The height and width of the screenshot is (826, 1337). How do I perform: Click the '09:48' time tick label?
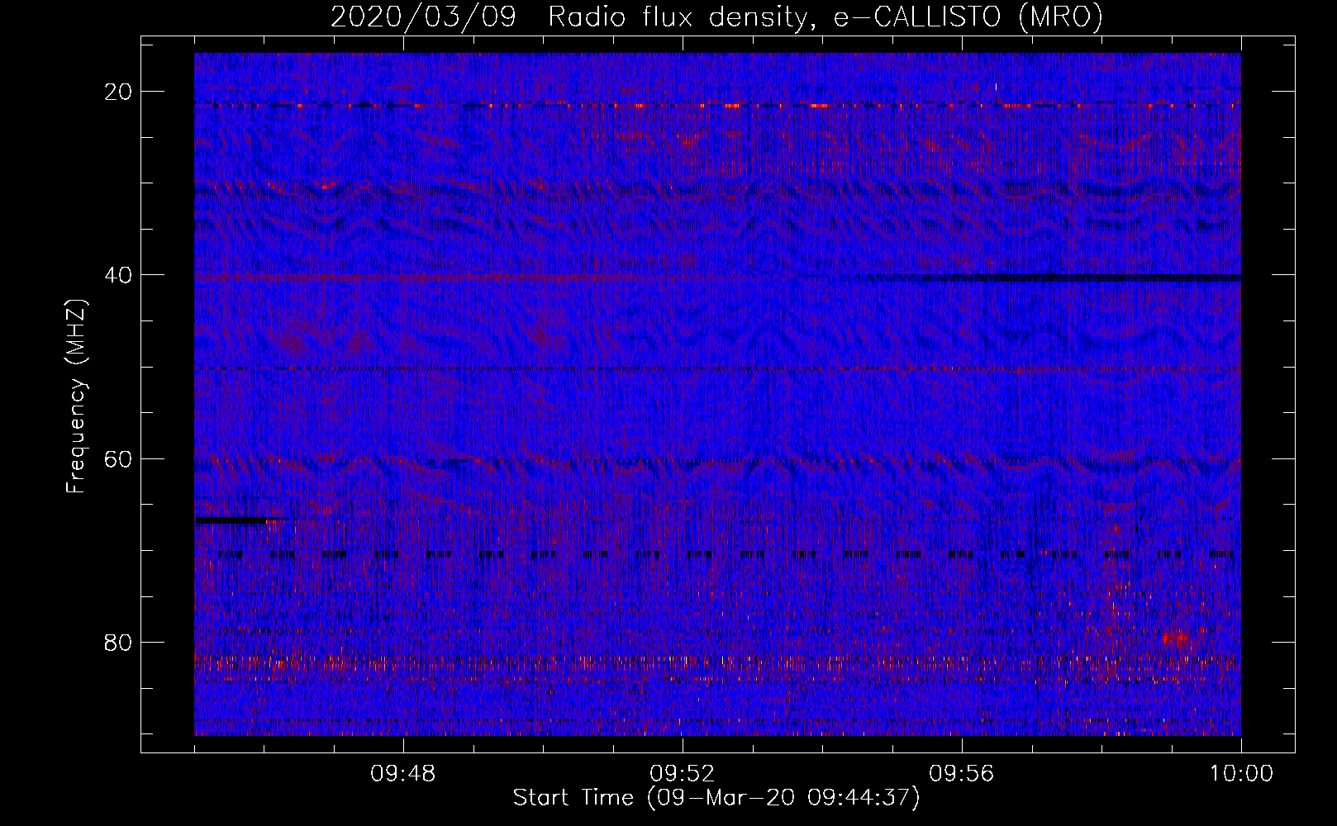click(402, 774)
